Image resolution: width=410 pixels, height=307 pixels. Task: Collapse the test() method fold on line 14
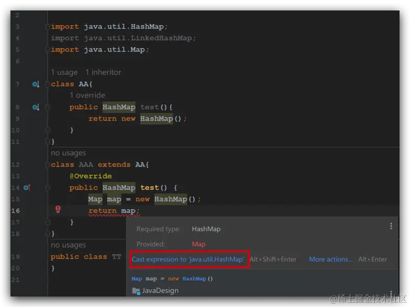coord(48,187)
